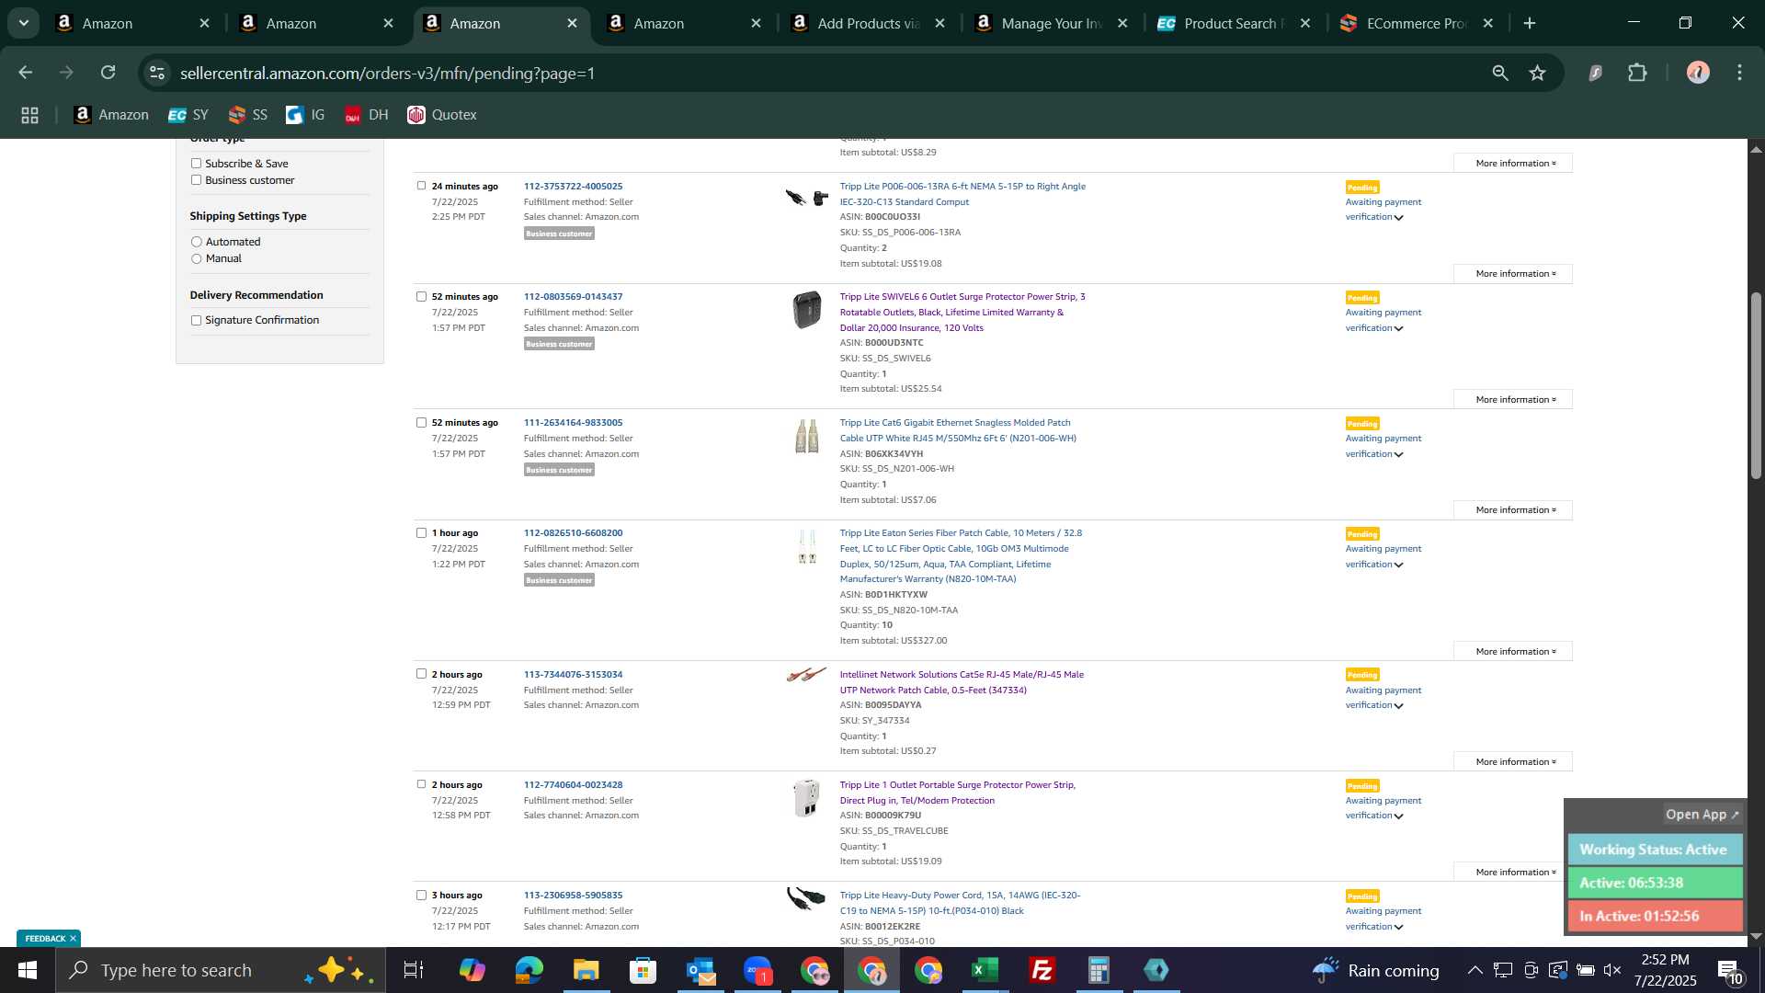Open the DH bookmark
Image resolution: width=1765 pixels, height=993 pixels.
click(x=367, y=115)
